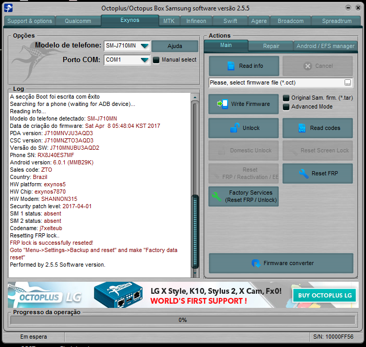Select the Exynos tab
366x347 pixels.
click(130, 20)
